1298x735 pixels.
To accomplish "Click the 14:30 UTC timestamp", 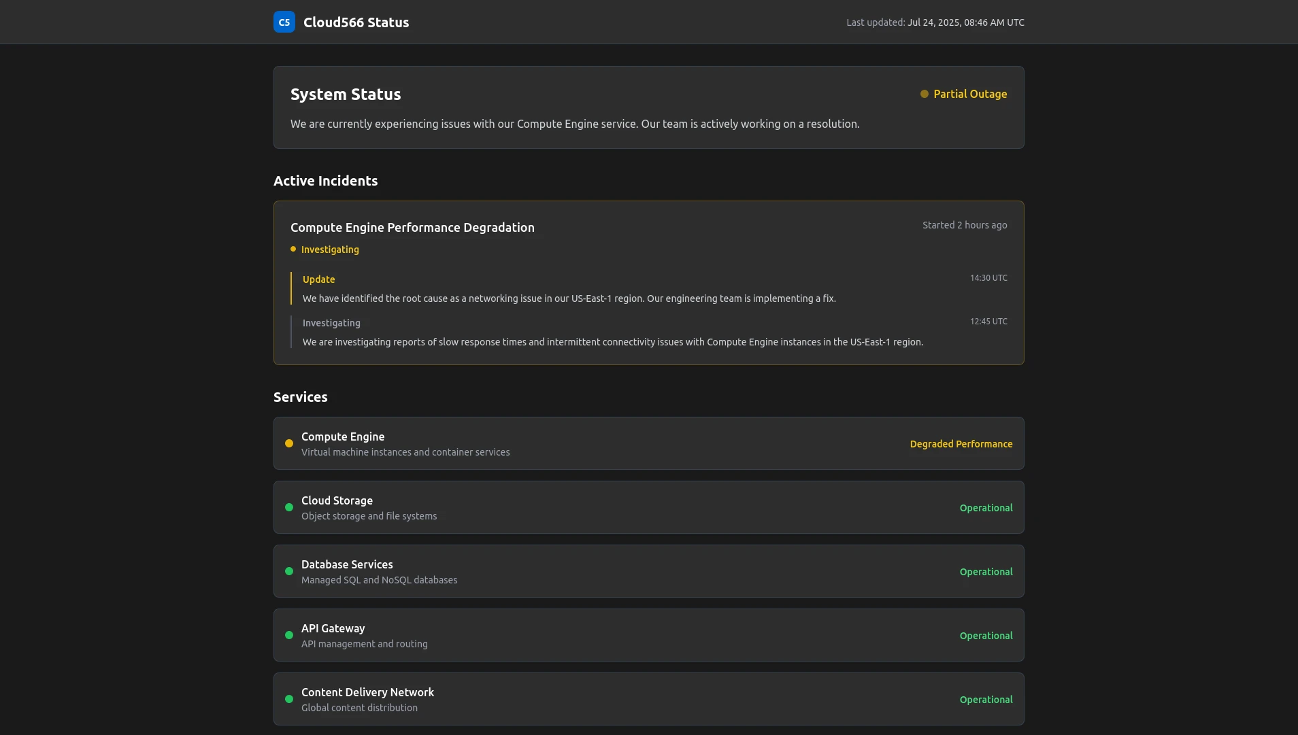I will [x=988, y=278].
